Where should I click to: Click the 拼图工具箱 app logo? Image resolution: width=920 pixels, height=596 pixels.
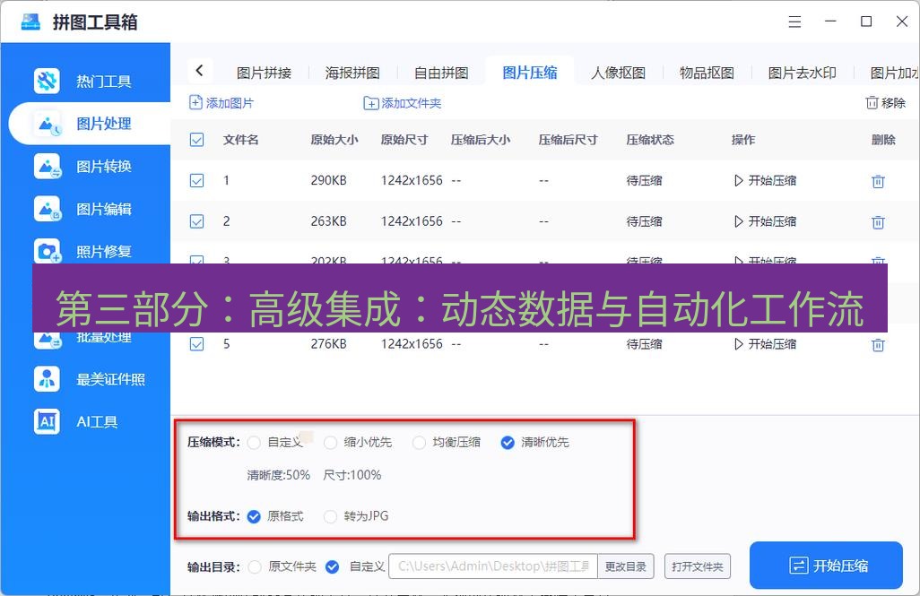[30, 22]
